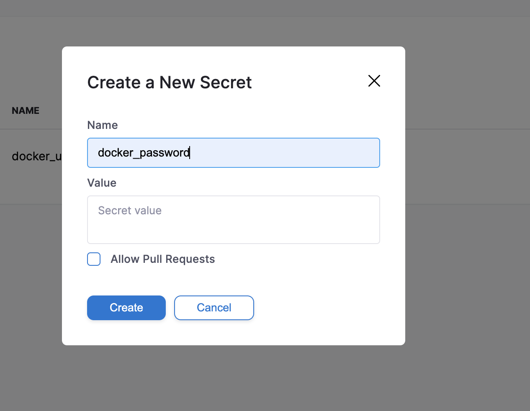Click the word "Secret" in dialog title
Image resolution: width=530 pixels, height=411 pixels.
pyautogui.click(x=226, y=82)
